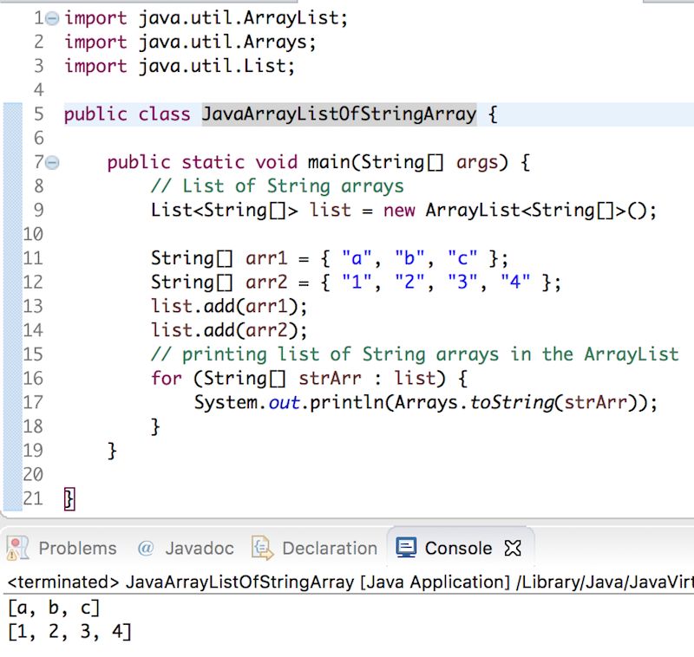This screenshot has width=694, height=657.
Task: Click line number 21 in the gutter
Action: pos(34,499)
